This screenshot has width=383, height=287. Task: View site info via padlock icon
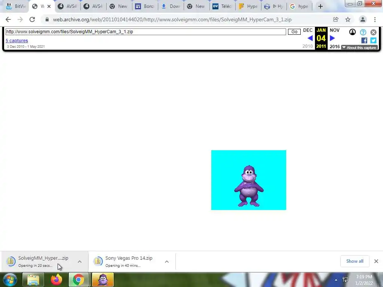point(47,19)
